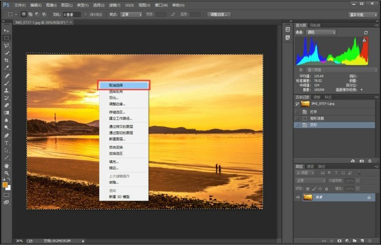Viewport: 381px width, 245px height.
Task: Select the Rectangular Marquee tool
Action: click(7, 38)
